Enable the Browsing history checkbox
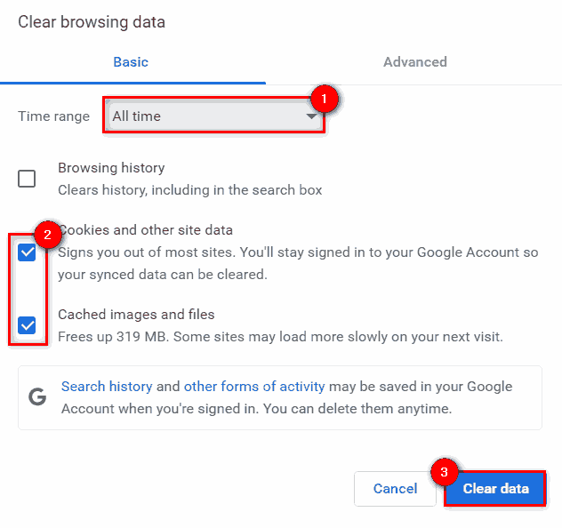562x528 pixels. (x=28, y=179)
